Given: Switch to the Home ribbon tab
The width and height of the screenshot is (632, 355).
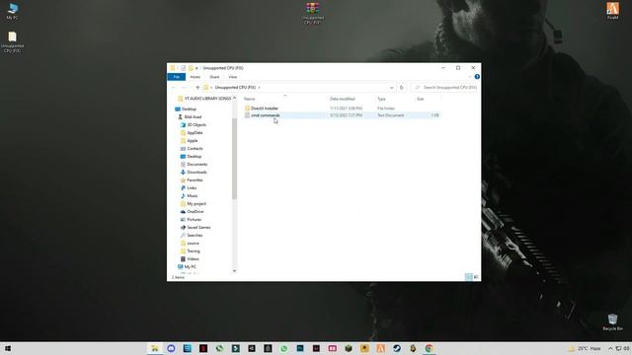Looking at the screenshot, I should pos(196,77).
